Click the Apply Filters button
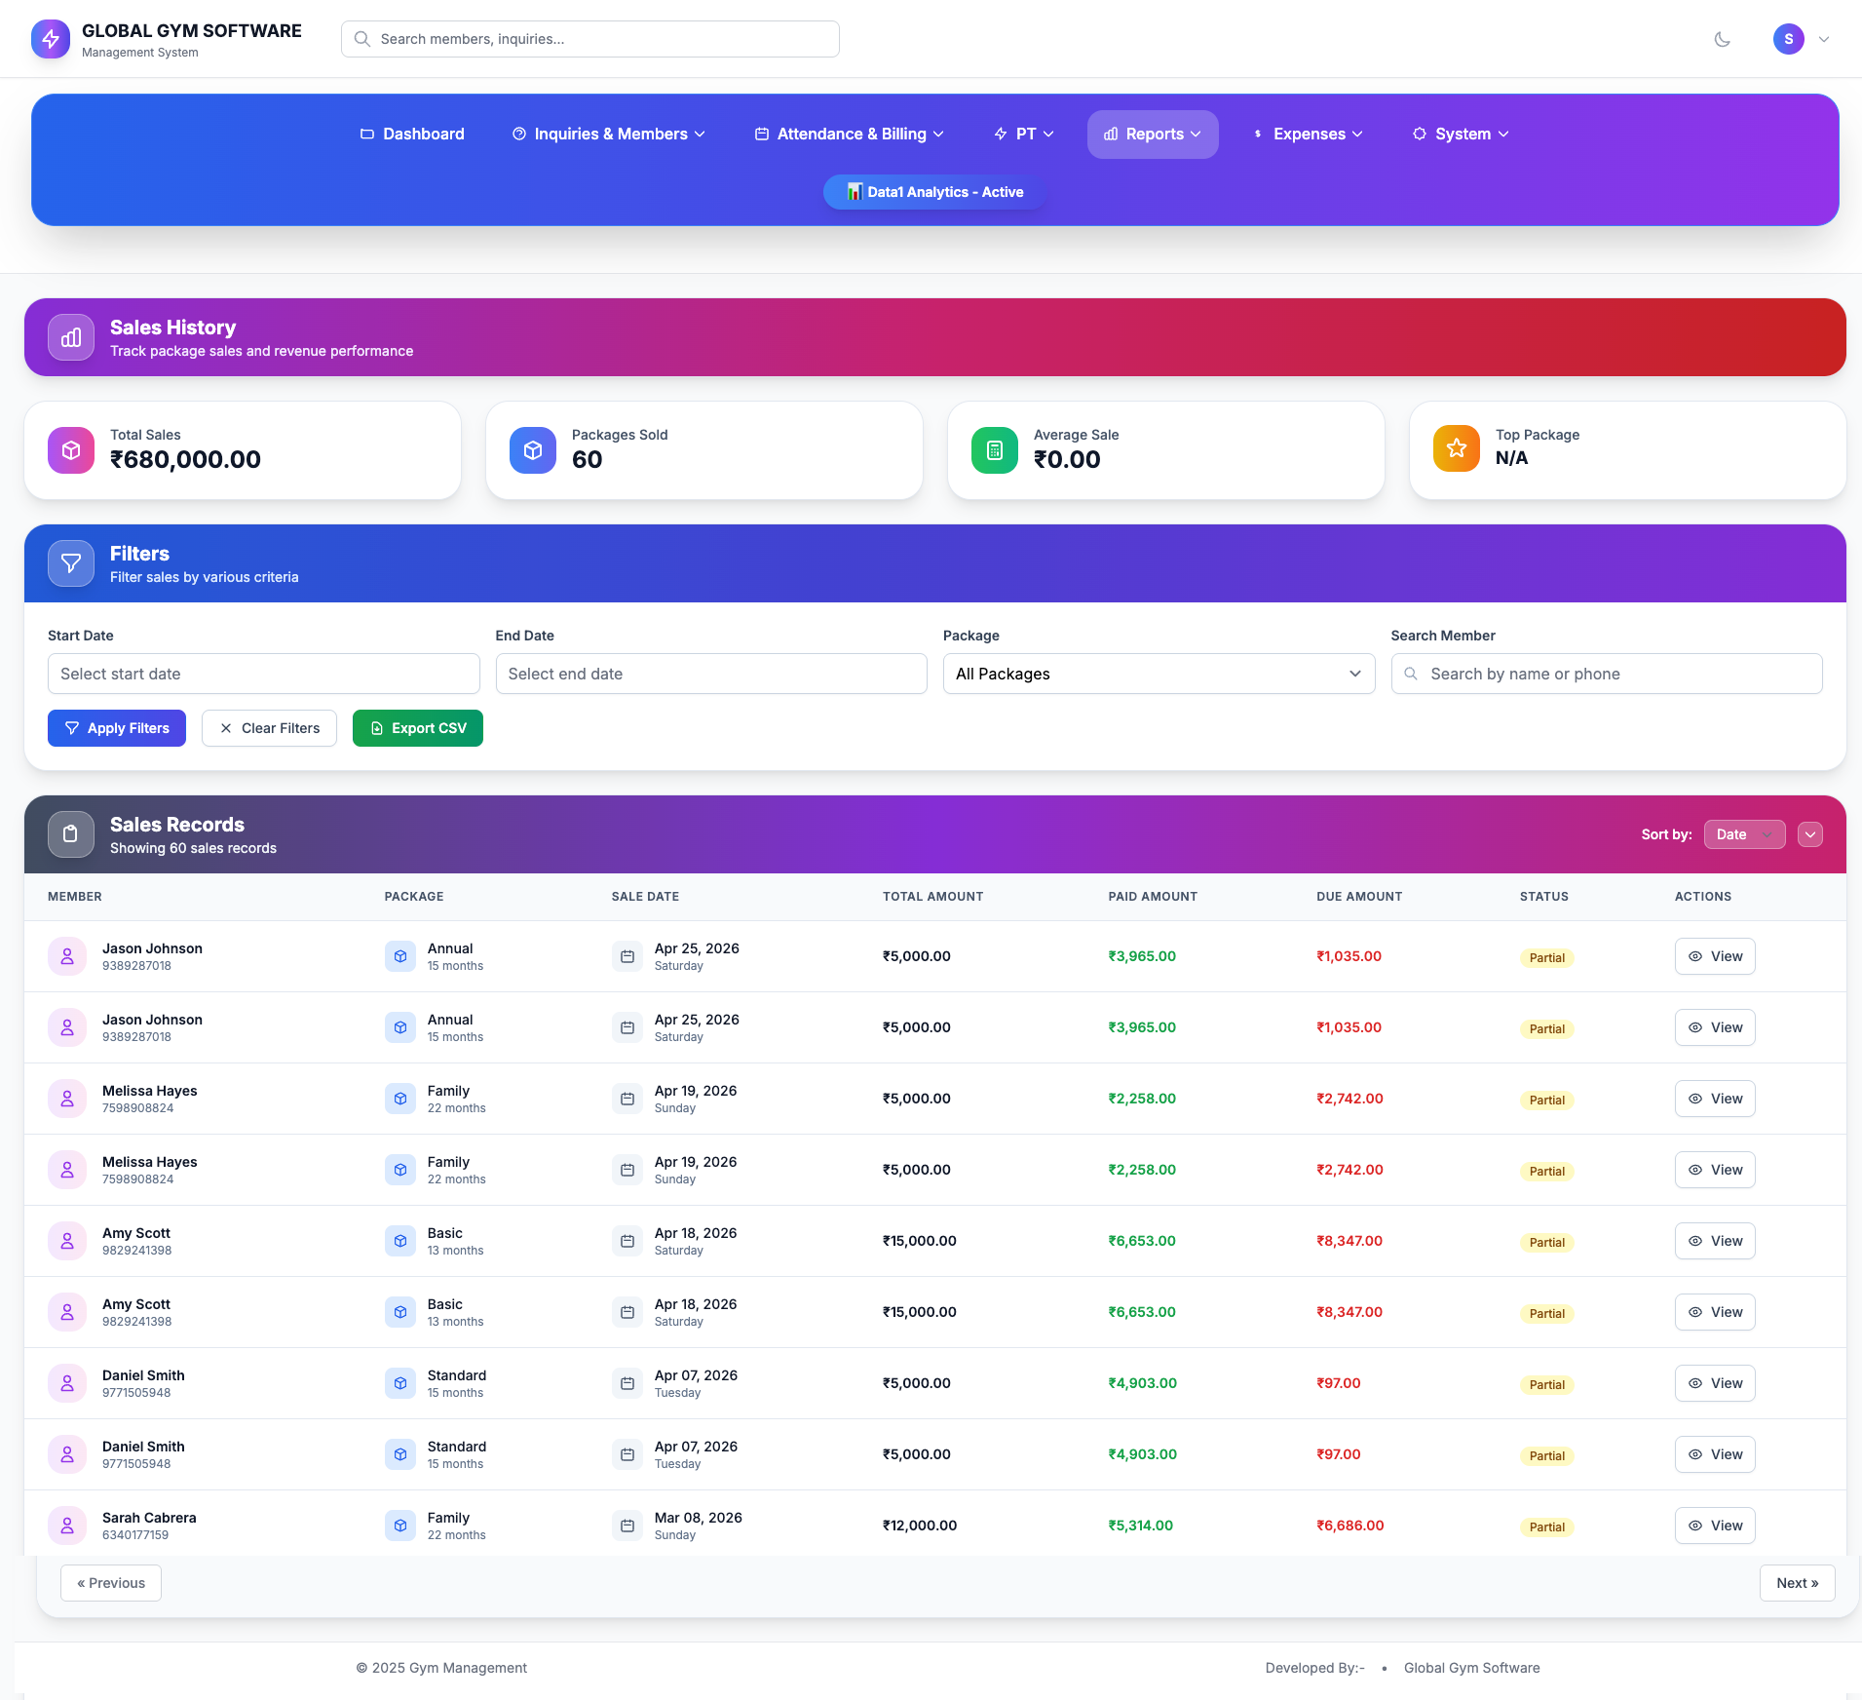 117,728
